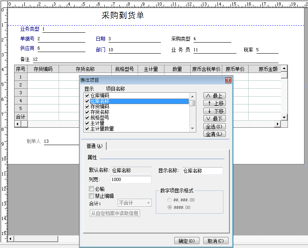308x248 pixels.
Task: Enable the 禁止编辑 checkbox
Action: tap(92, 196)
